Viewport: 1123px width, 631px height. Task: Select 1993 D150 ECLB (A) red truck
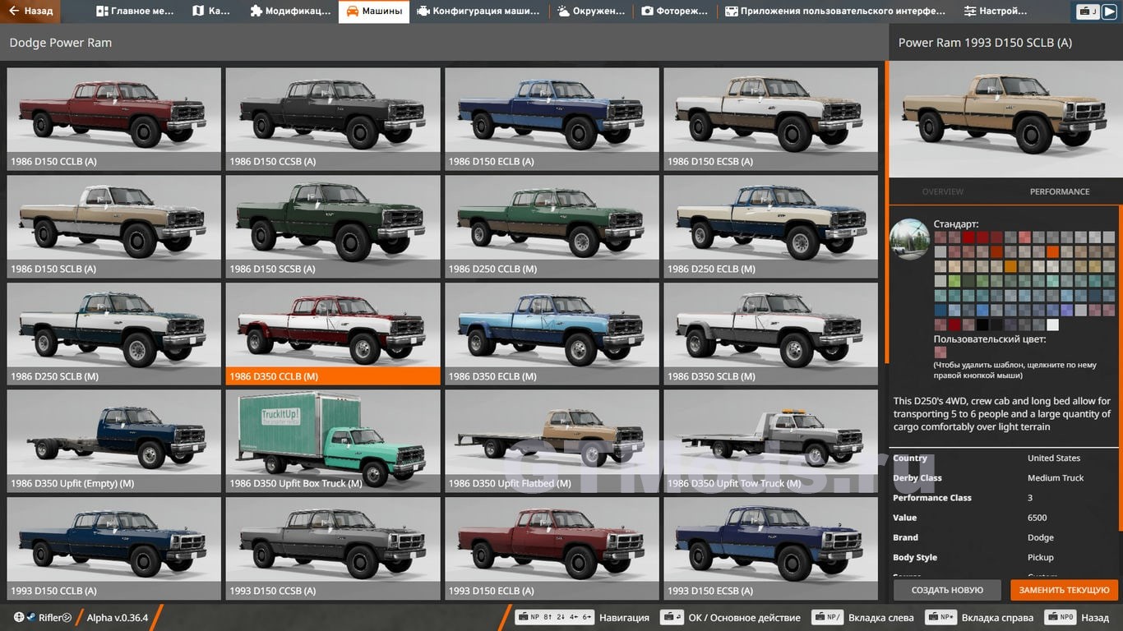(552, 549)
